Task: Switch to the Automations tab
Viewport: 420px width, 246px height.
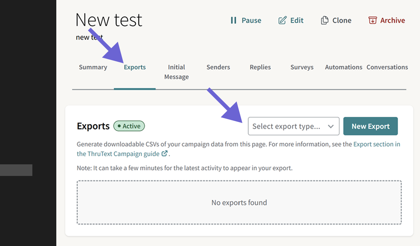Action: (x=344, y=67)
